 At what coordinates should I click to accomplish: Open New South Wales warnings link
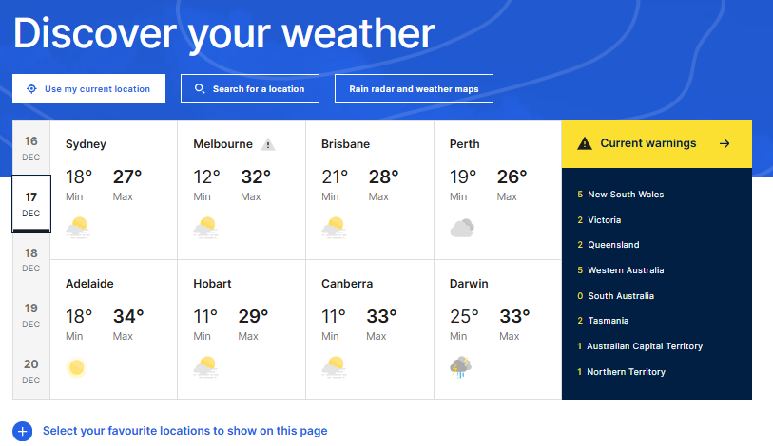coord(626,195)
